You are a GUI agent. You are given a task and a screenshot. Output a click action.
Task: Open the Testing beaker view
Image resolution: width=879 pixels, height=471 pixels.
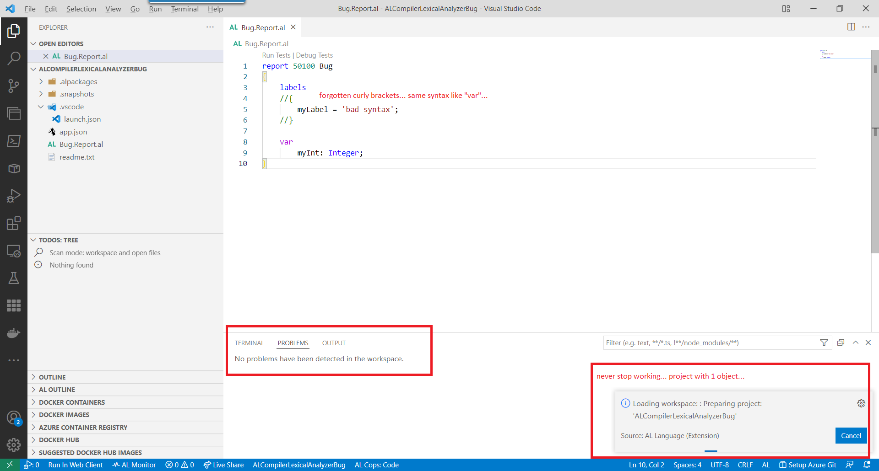tap(14, 278)
